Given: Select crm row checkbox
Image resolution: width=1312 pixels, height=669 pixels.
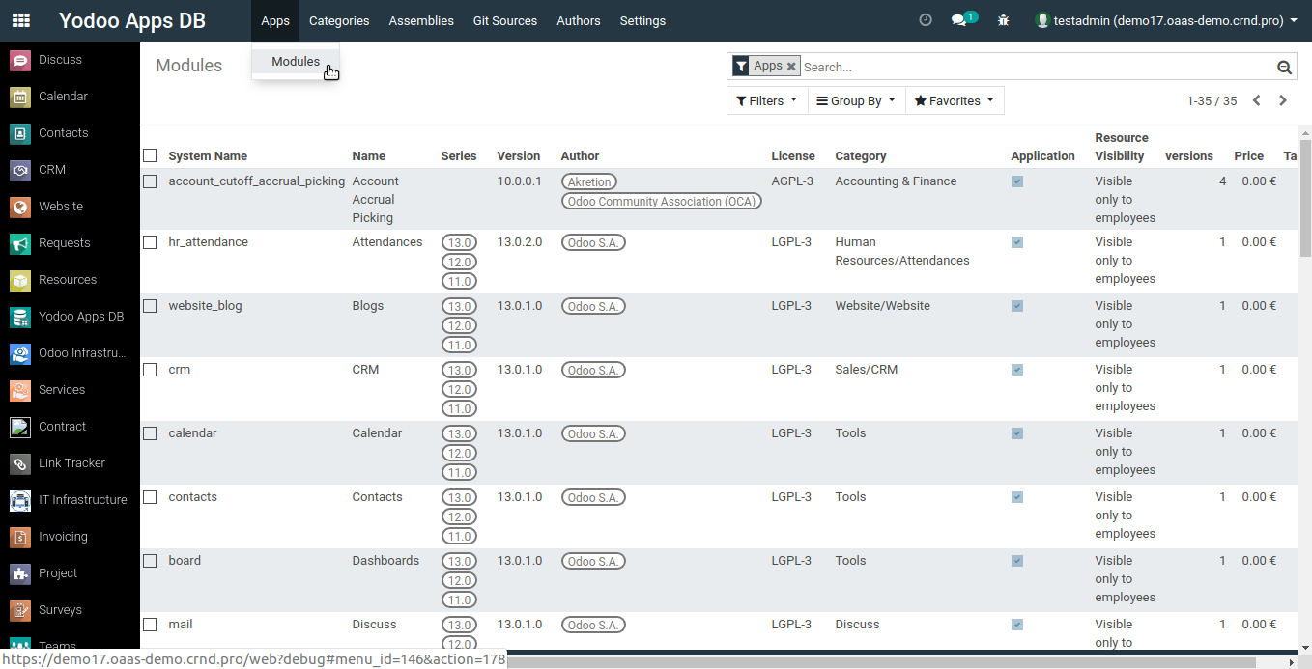Looking at the screenshot, I should click(x=150, y=370).
